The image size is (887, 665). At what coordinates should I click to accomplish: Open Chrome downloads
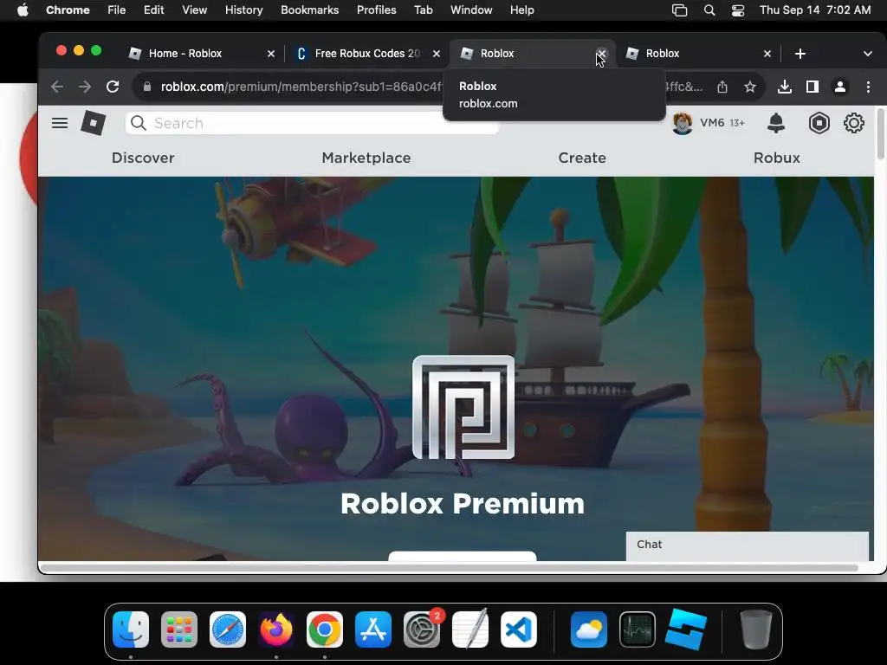click(x=784, y=87)
